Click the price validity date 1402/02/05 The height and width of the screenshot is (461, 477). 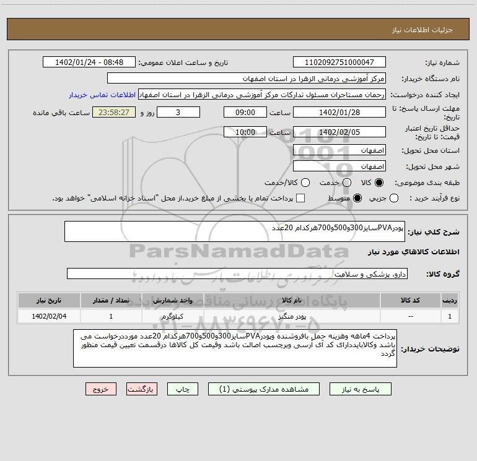pyautogui.click(x=339, y=132)
